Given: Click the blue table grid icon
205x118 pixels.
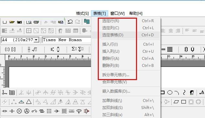Looking at the screenshot, I should click(87, 22).
